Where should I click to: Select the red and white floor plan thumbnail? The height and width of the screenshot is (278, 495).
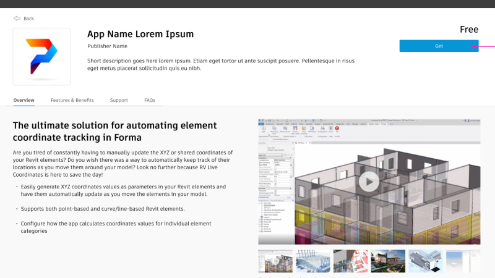click(x=350, y=261)
